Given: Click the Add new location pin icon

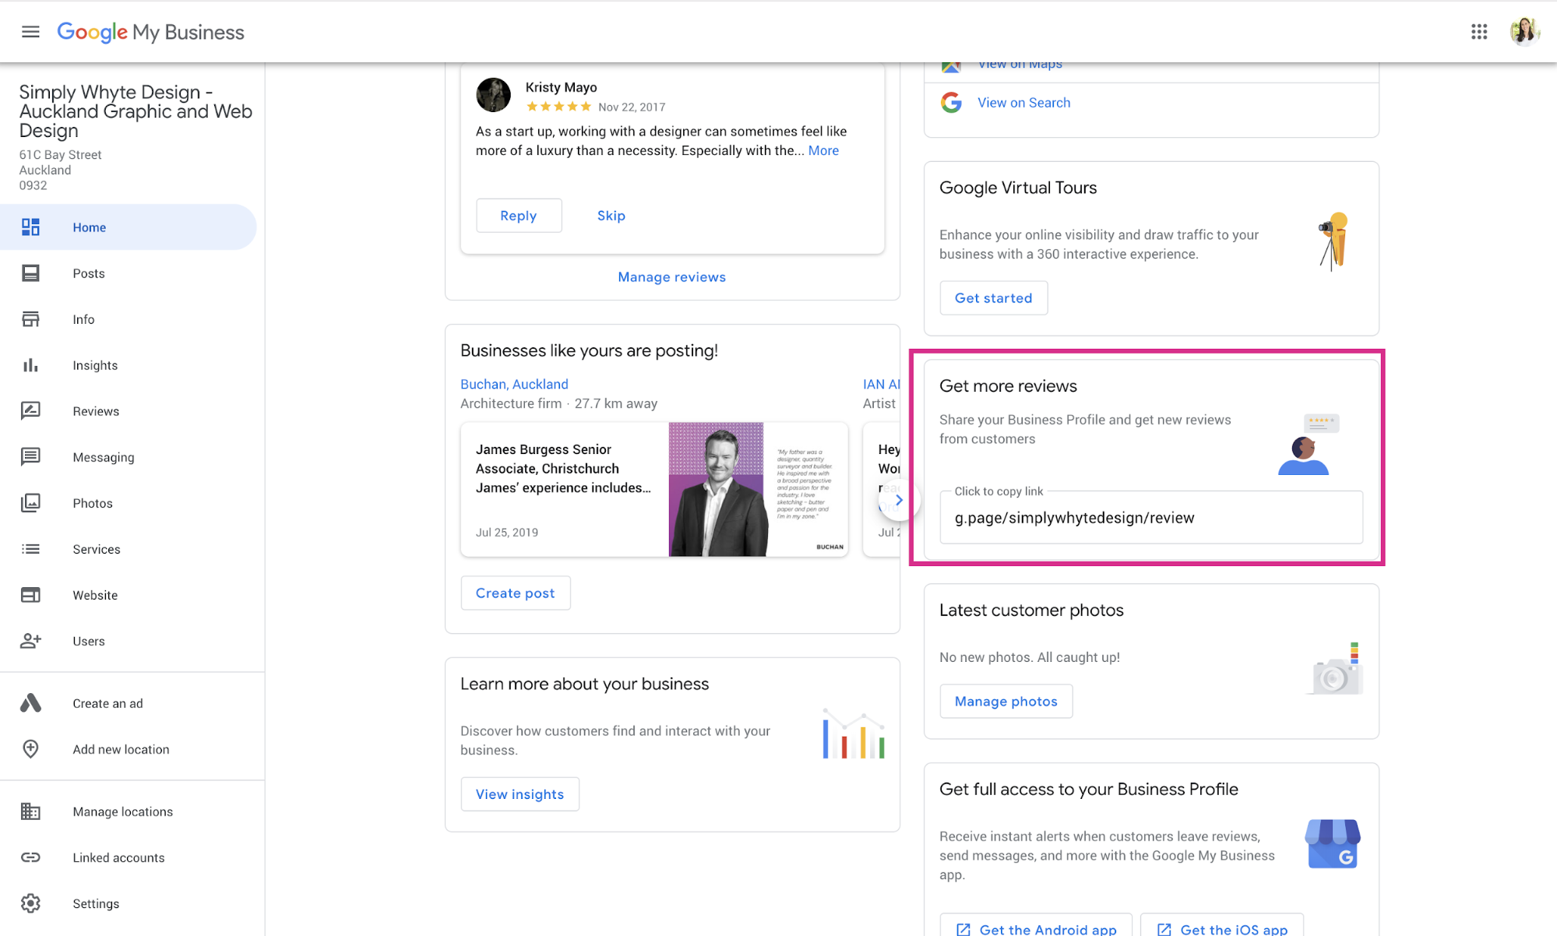Looking at the screenshot, I should [x=30, y=749].
